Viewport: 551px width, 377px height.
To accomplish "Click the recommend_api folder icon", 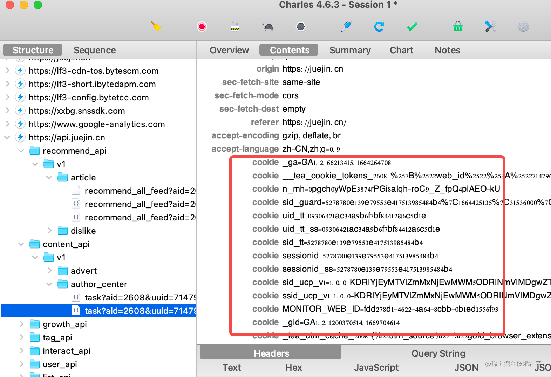I will pyautogui.click(x=34, y=151).
